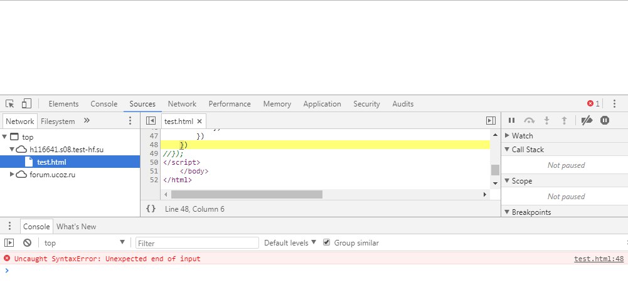Viewport: 628px width, 300px height.
Task: Click the </body> tag on line 51
Action: (x=194, y=171)
